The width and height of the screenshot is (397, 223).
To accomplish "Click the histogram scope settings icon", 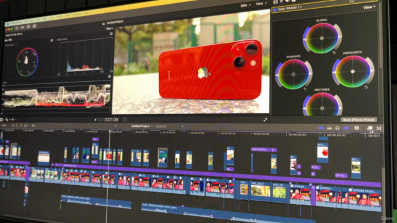I will pos(111,33).
